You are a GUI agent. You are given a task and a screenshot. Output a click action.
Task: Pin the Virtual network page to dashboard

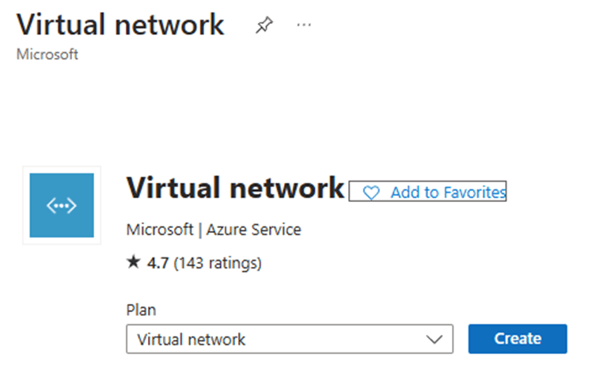pyautogui.click(x=264, y=25)
